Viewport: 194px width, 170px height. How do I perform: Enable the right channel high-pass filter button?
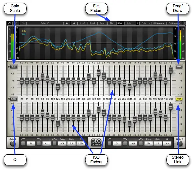pyautogui.click(x=109, y=143)
